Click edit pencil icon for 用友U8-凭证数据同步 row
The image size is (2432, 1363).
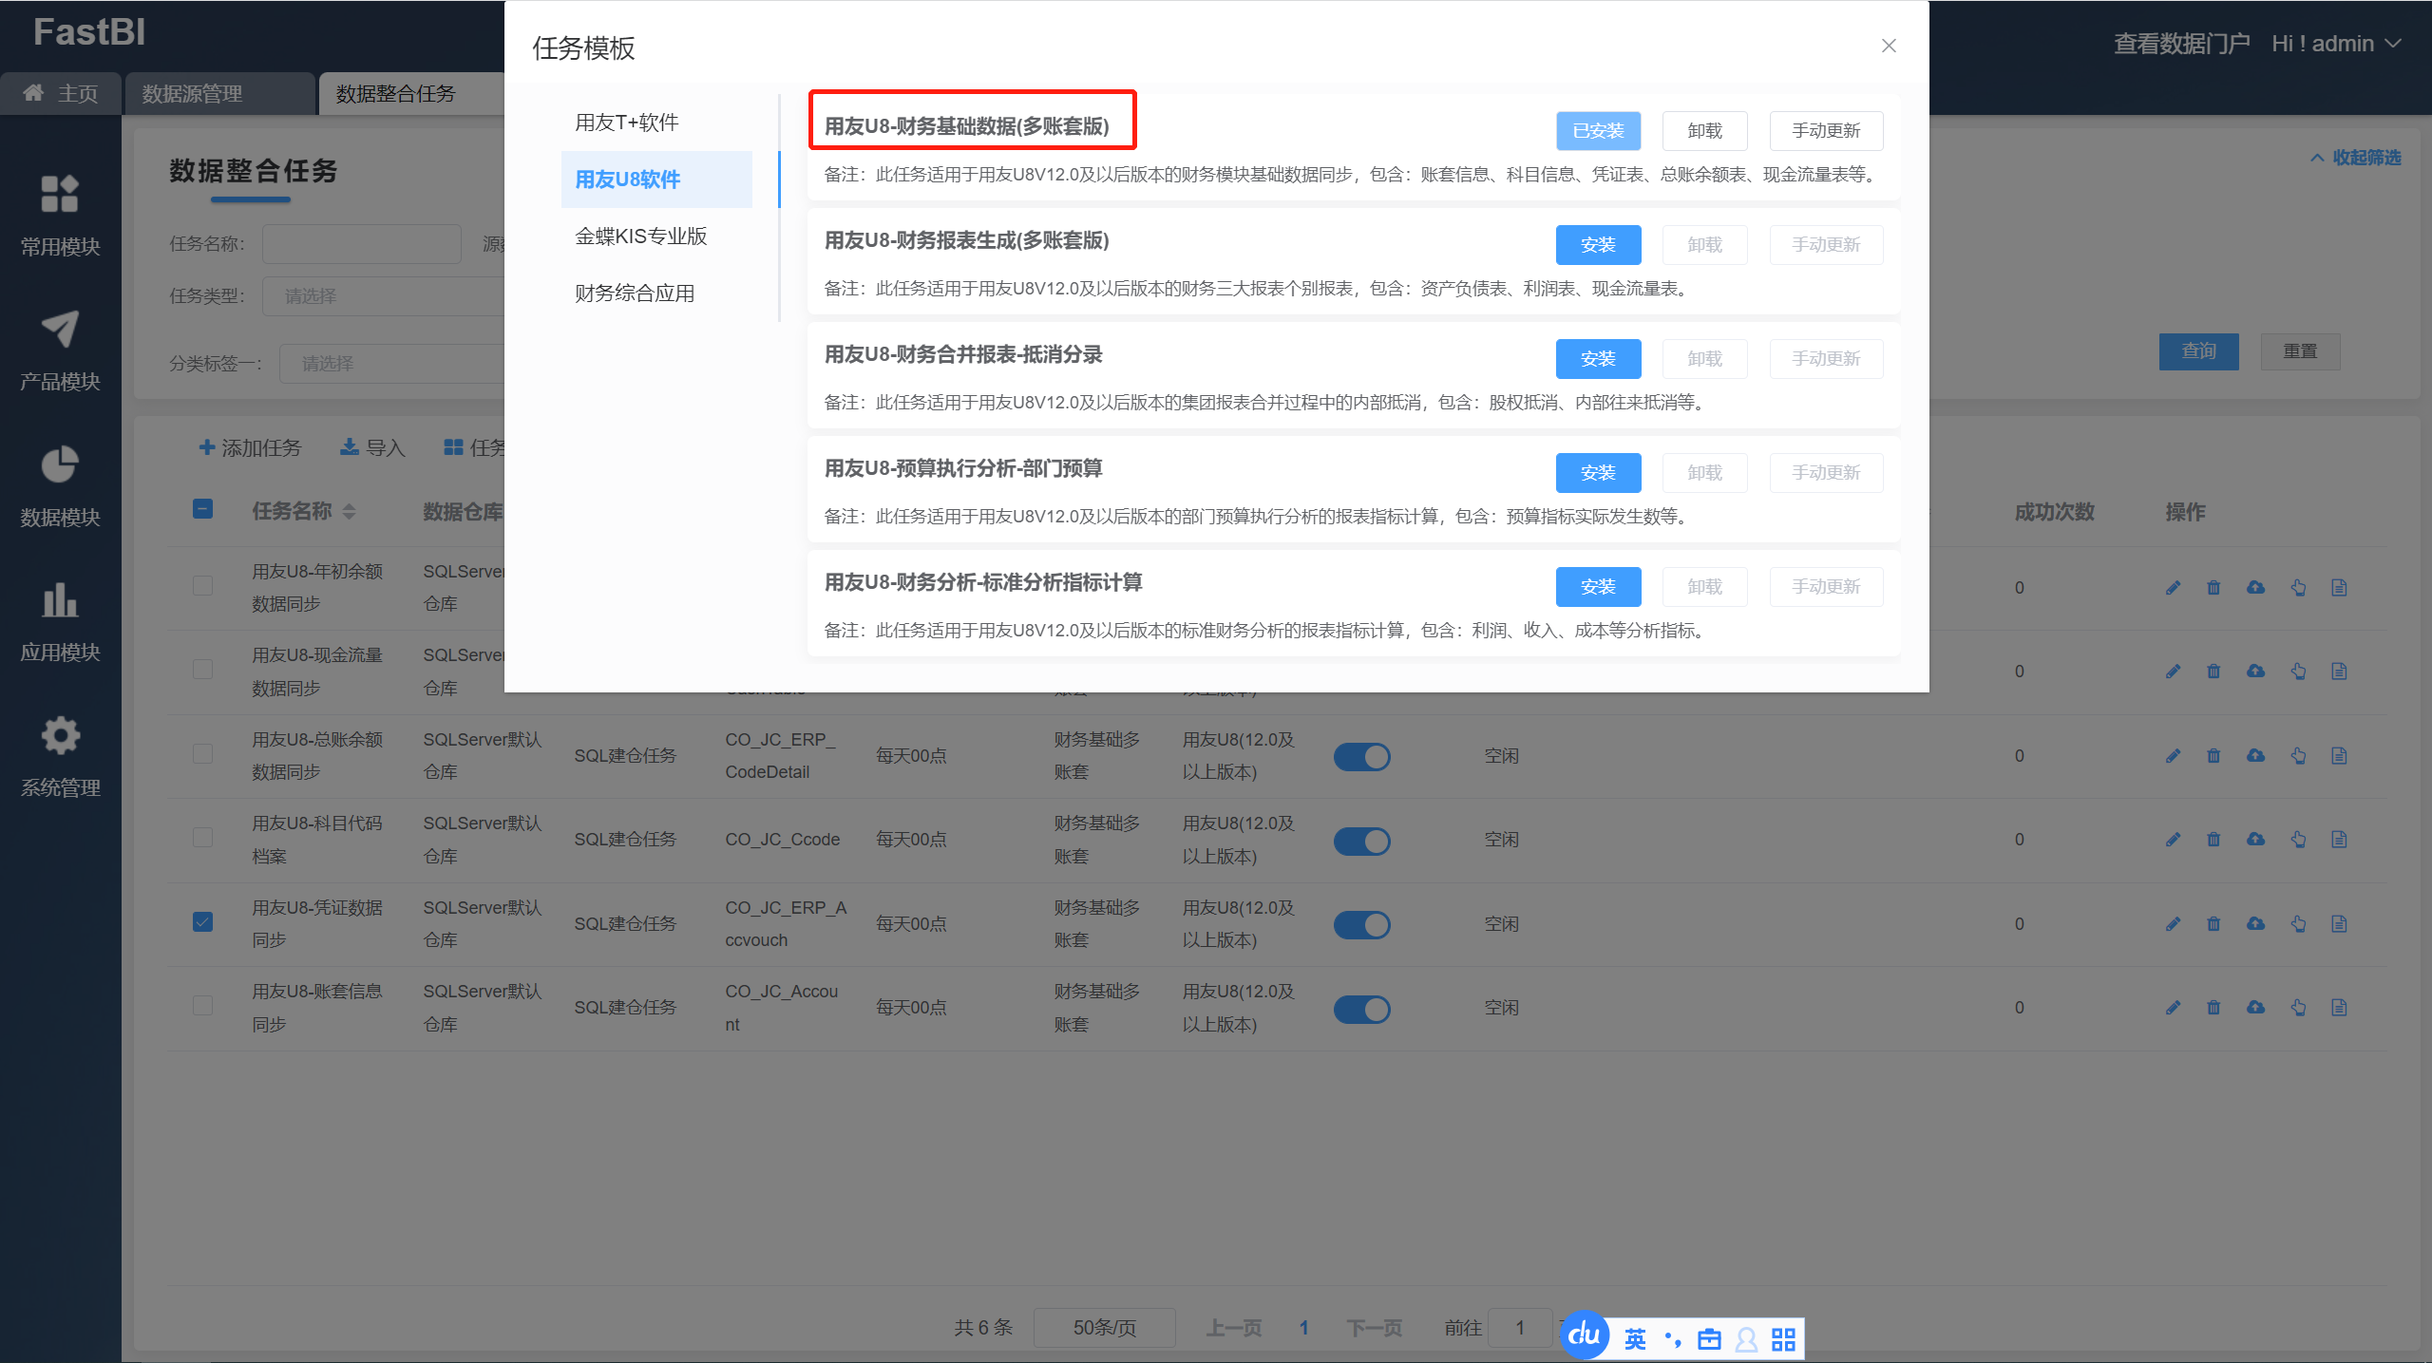(2173, 923)
